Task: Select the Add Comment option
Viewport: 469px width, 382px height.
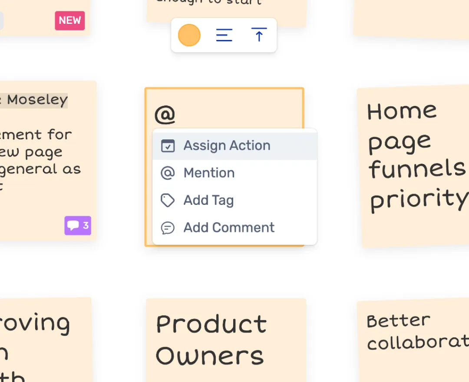Action: point(229,227)
